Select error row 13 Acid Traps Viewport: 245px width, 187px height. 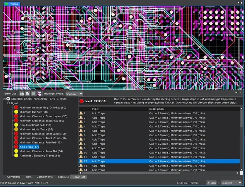point(159,166)
